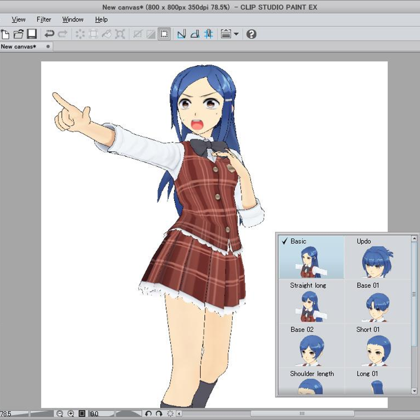Click the secondary zoom slider beside 78.5
Image resolution: width=420 pixels, height=420 pixels.
pyautogui.click(x=41, y=414)
